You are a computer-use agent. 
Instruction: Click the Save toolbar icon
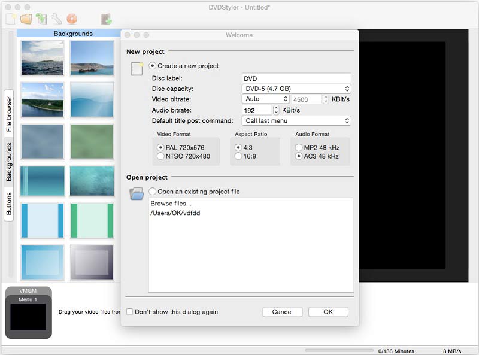pos(40,19)
